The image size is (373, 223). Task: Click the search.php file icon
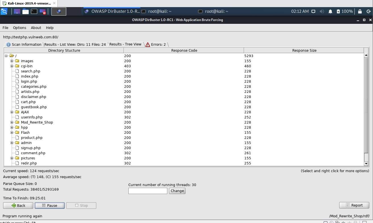(17, 71)
